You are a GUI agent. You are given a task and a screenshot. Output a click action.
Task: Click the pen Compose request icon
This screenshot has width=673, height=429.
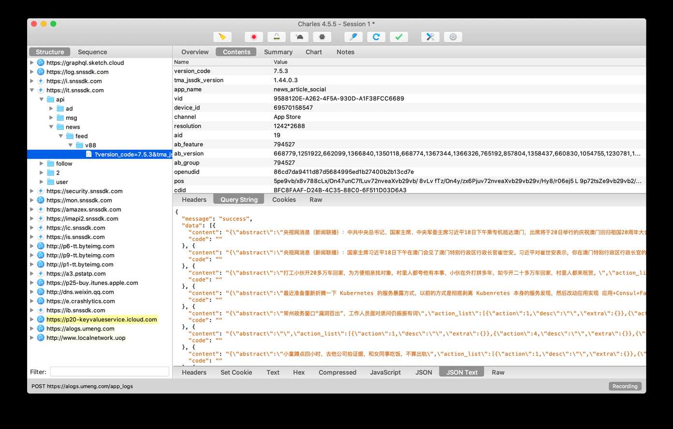(353, 37)
